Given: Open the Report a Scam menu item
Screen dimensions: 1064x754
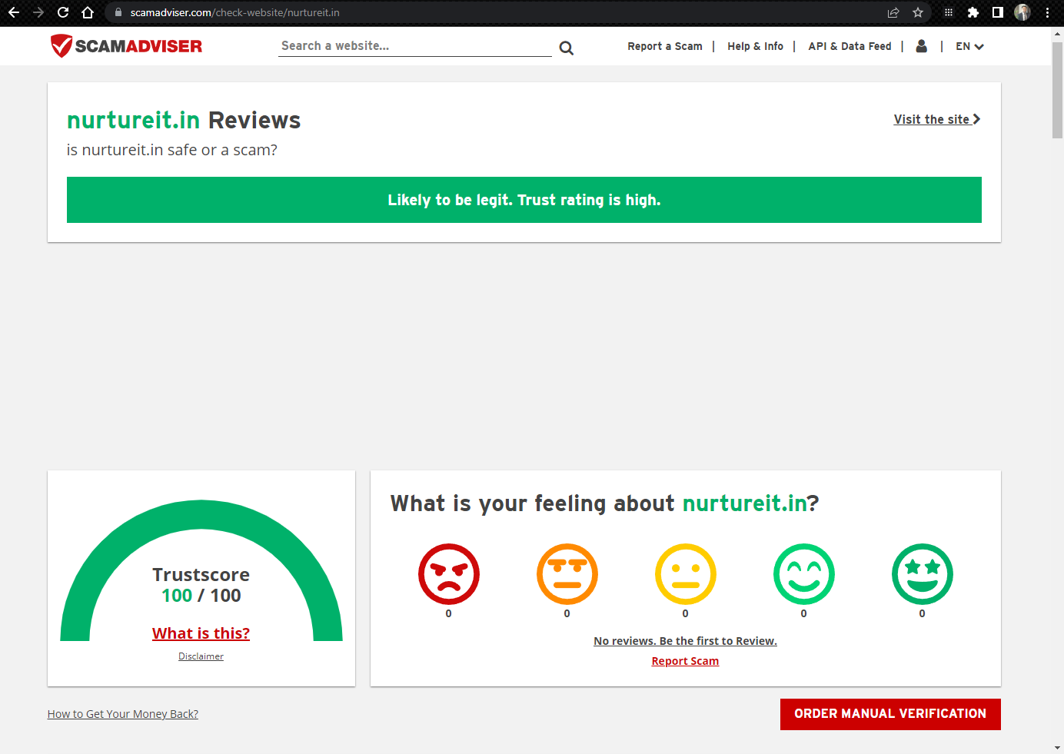Looking at the screenshot, I should pyautogui.click(x=665, y=46).
